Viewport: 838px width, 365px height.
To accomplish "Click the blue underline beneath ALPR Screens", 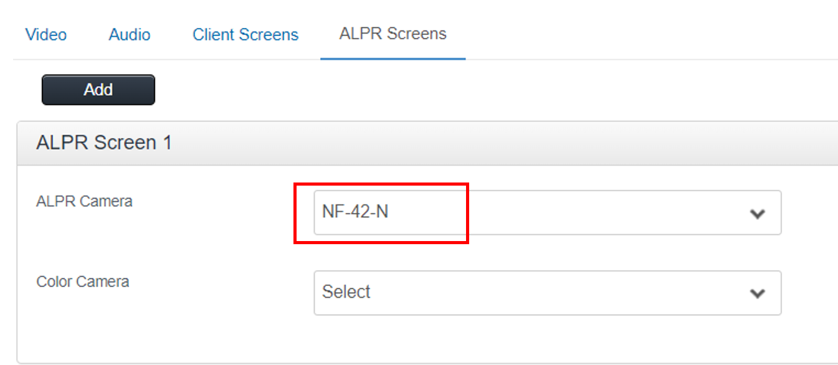I will 393,59.
